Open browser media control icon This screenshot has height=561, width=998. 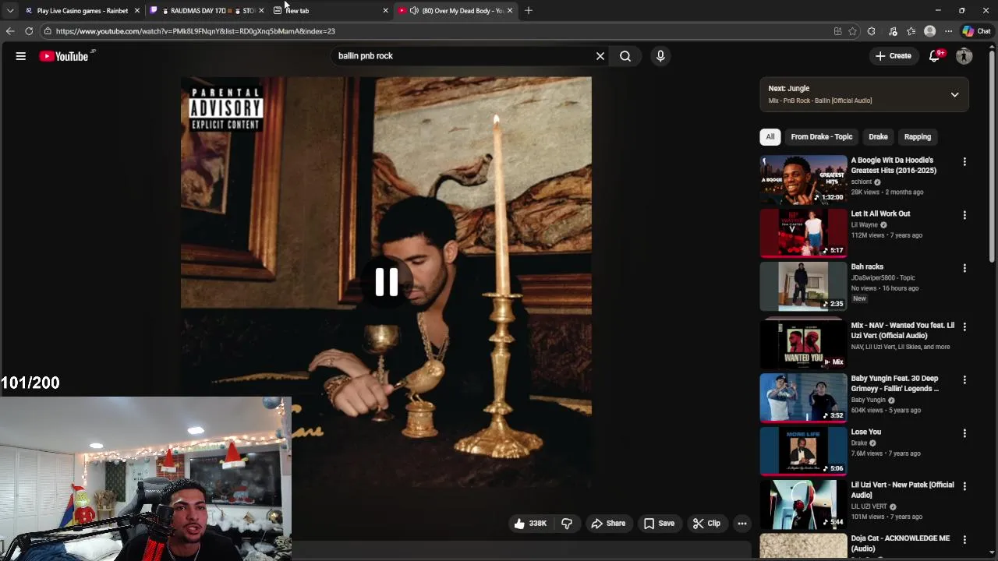point(893,31)
